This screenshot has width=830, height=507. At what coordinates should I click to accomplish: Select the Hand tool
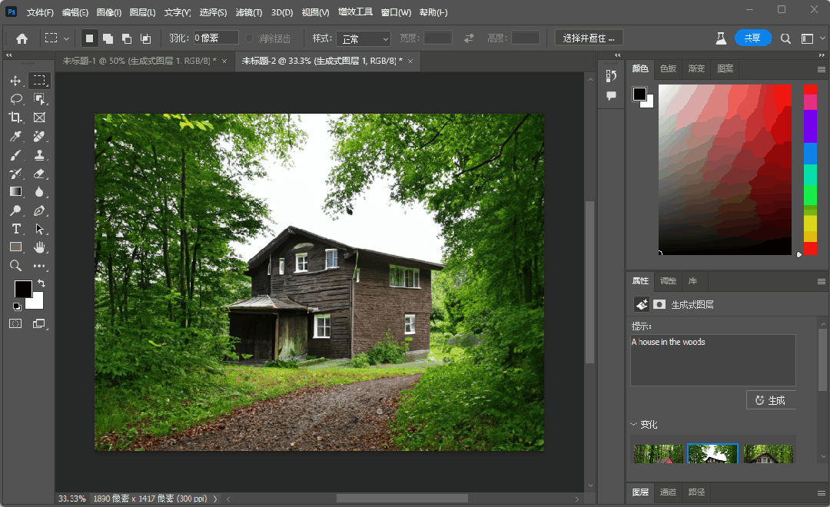40,247
